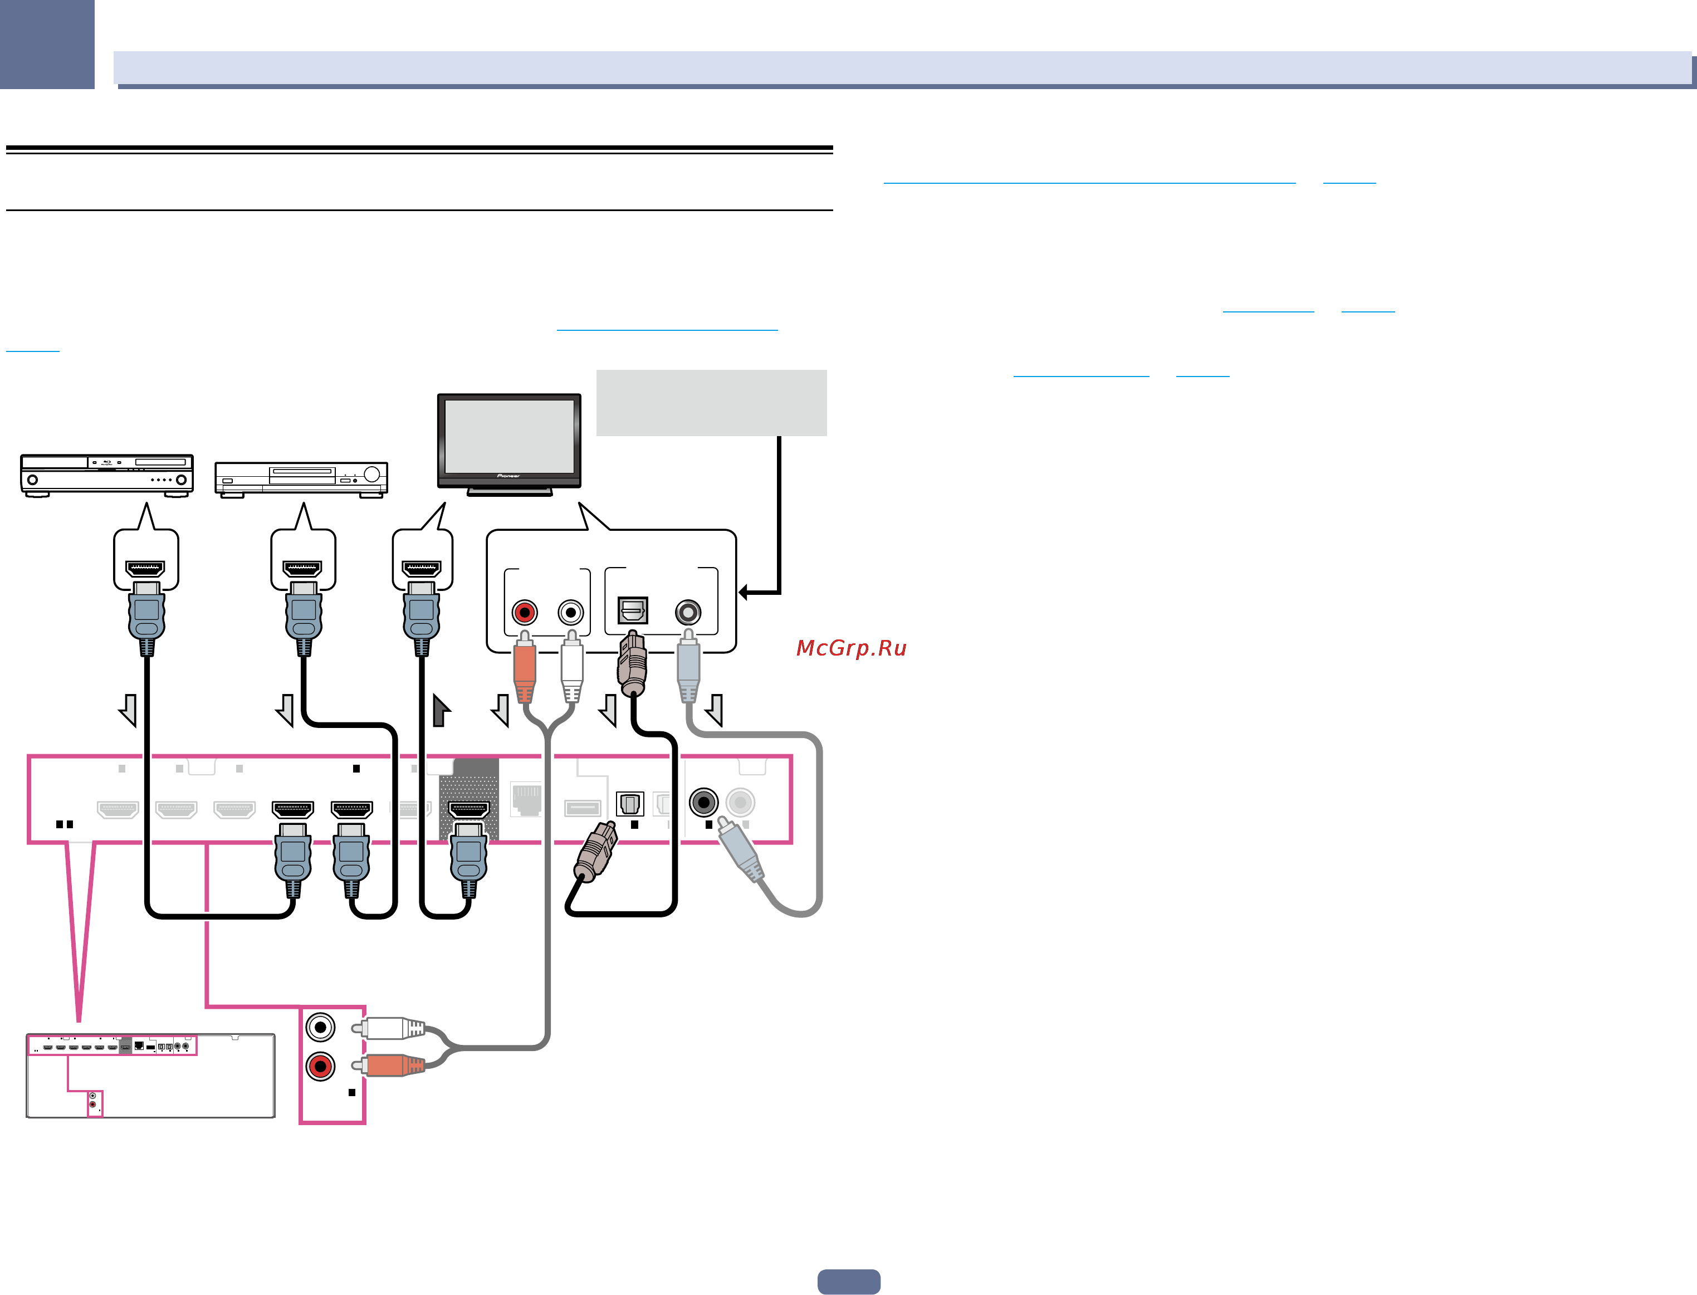Image resolution: width=1697 pixels, height=1295 pixels.
Task: Click square optical jack in the TV callout
Action: tap(633, 610)
